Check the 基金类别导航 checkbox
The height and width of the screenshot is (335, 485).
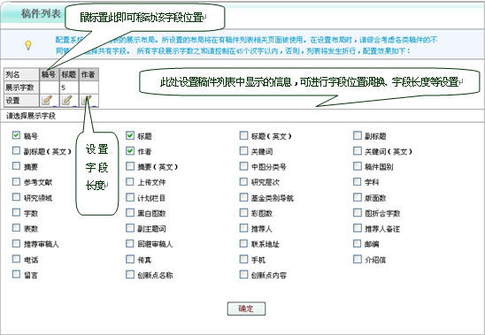(x=243, y=197)
